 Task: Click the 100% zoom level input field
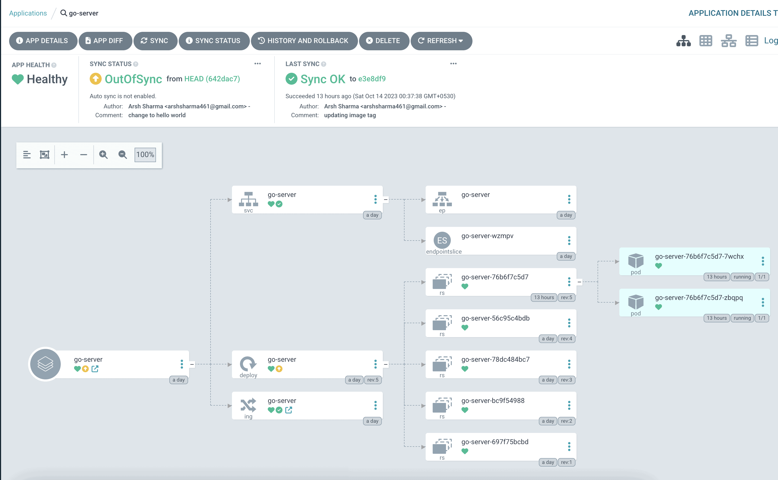pyautogui.click(x=146, y=154)
